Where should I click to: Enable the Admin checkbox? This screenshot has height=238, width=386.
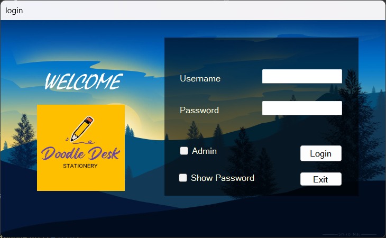click(184, 151)
